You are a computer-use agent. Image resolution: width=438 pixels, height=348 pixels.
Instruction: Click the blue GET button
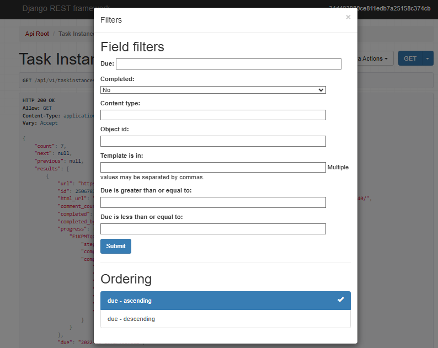tap(410, 58)
